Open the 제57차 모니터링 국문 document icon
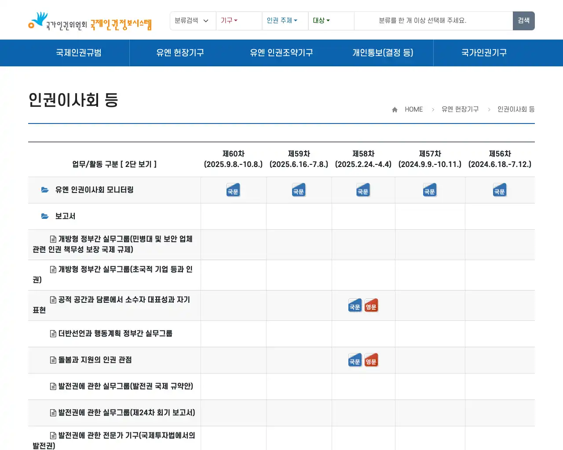 point(429,190)
